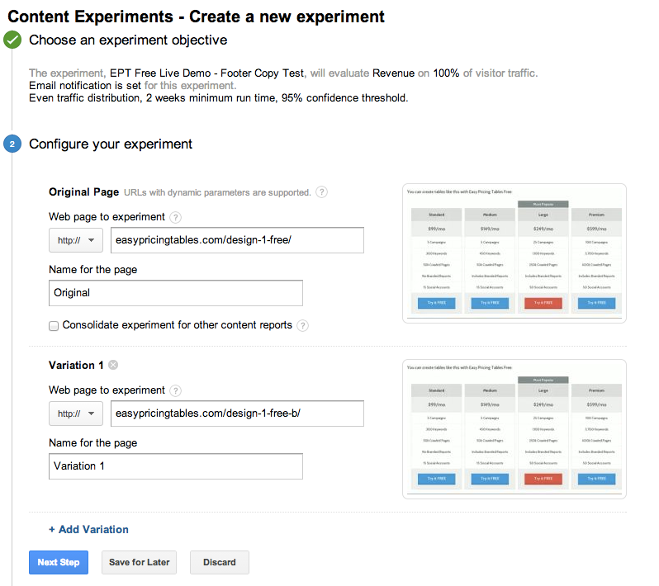Enable Consolidate experiment for other content reports
This screenshot has width=659, height=586.
[x=54, y=325]
